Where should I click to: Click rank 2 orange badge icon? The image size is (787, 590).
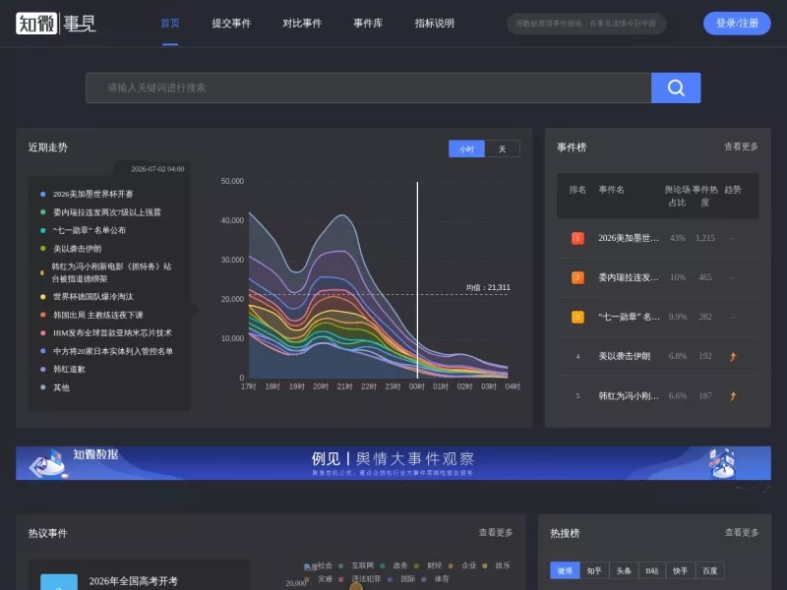tap(577, 277)
